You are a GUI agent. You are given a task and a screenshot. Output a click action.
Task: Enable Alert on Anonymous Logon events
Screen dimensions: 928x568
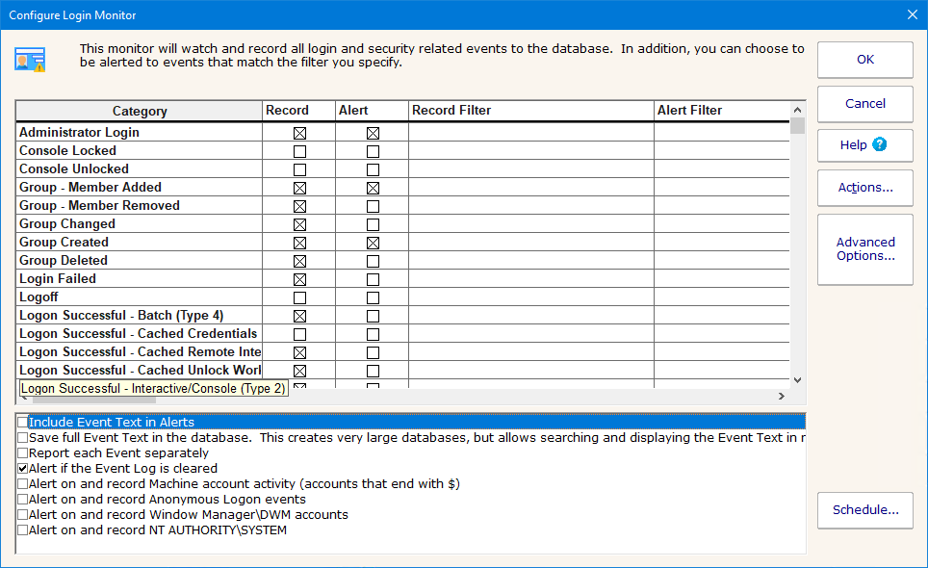(x=23, y=500)
